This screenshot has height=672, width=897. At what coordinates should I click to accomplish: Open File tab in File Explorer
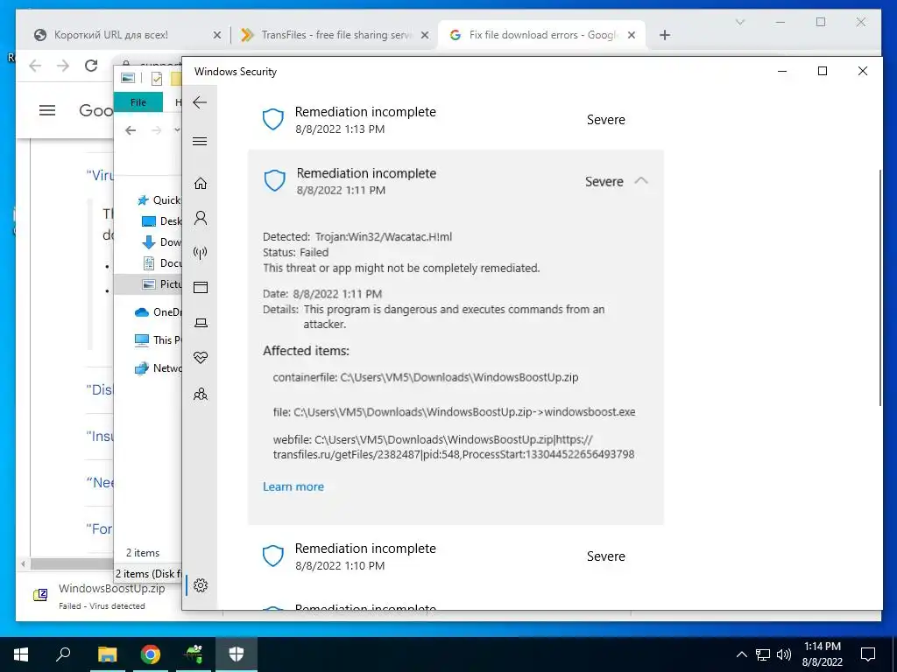click(x=138, y=102)
